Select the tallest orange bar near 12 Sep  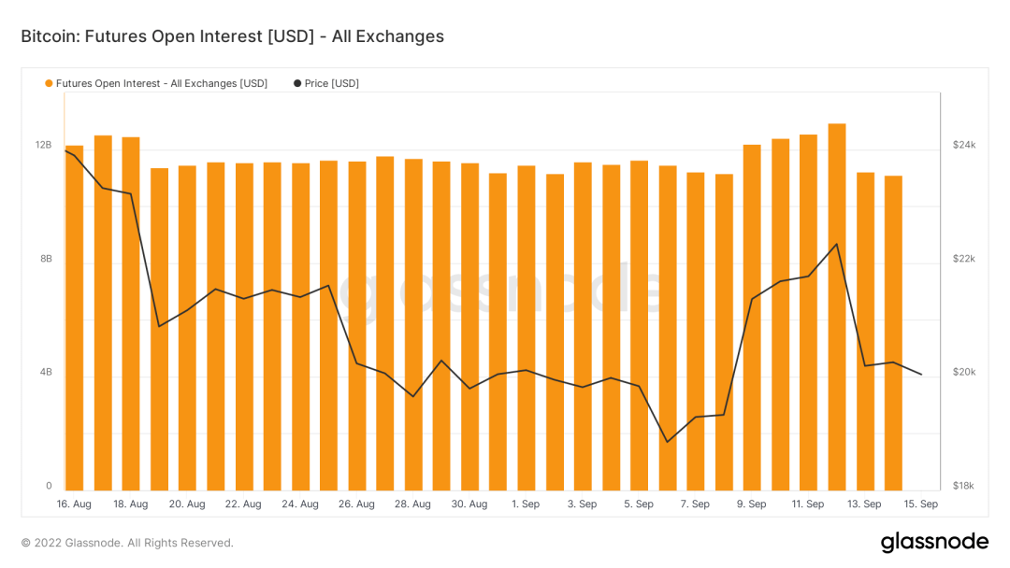[x=837, y=308]
